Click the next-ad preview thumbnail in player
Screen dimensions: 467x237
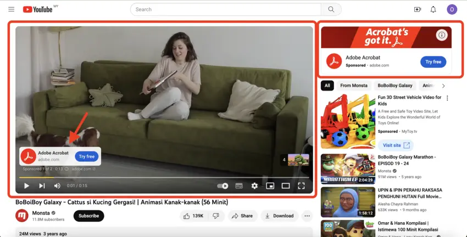[298, 160]
